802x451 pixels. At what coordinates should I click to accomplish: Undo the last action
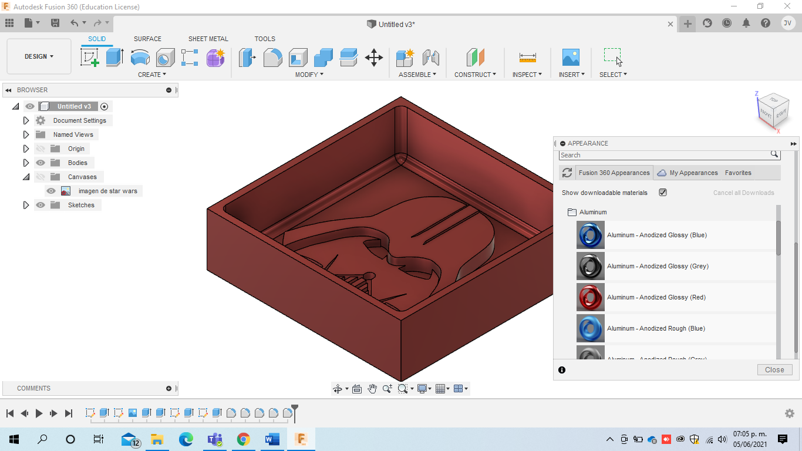tap(74, 23)
